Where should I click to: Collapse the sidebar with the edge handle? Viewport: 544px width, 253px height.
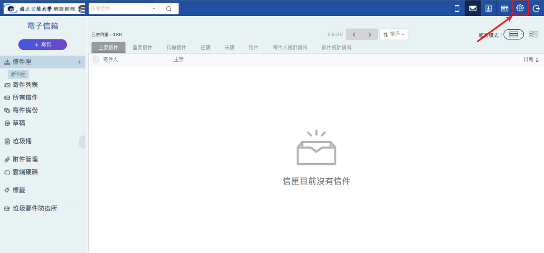[x=82, y=142]
